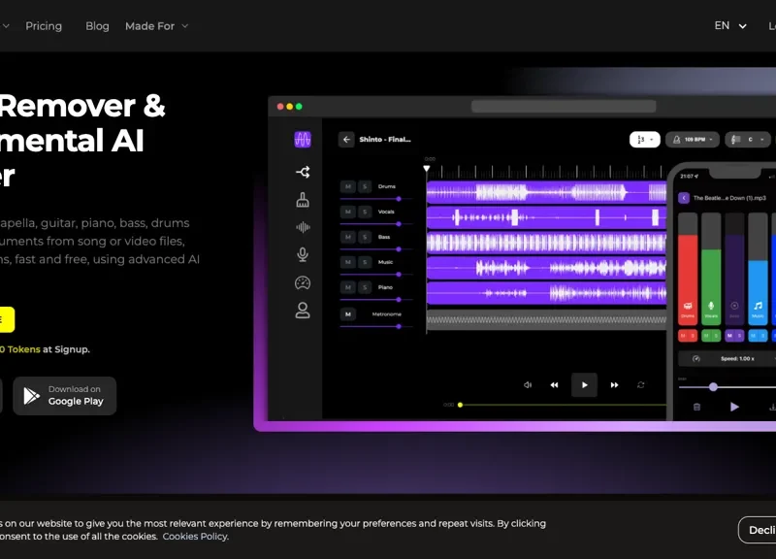Click the purple app logo in the sidebar
This screenshot has height=559, width=776.
(x=303, y=140)
